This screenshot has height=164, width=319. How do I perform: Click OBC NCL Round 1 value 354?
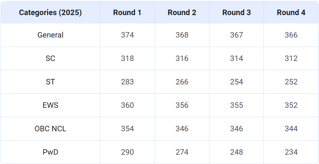point(127,129)
